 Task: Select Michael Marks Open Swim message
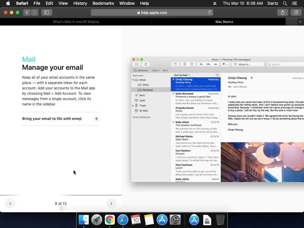(196, 141)
